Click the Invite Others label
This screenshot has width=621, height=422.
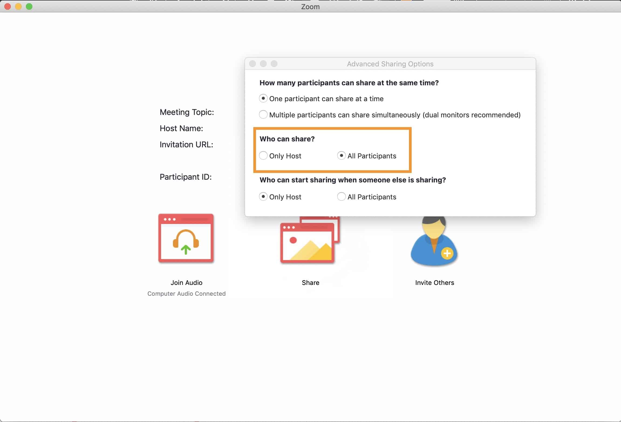434,283
